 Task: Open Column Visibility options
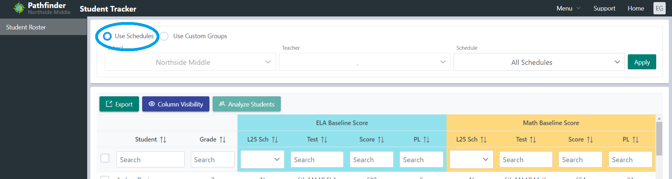pyautogui.click(x=176, y=104)
